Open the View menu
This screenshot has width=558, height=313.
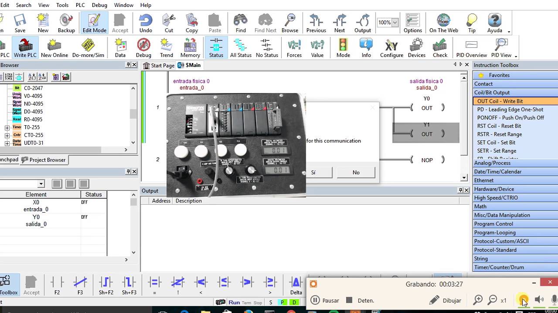click(44, 5)
